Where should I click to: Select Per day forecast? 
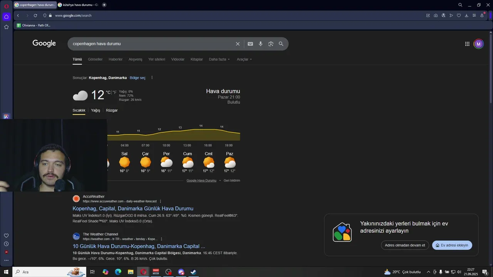click(x=166, y=162)
